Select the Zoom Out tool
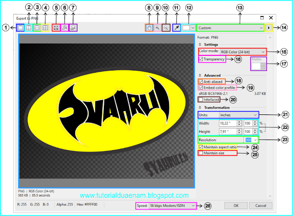This screenshot has height=216, width=293. click(x=166, y=28)
